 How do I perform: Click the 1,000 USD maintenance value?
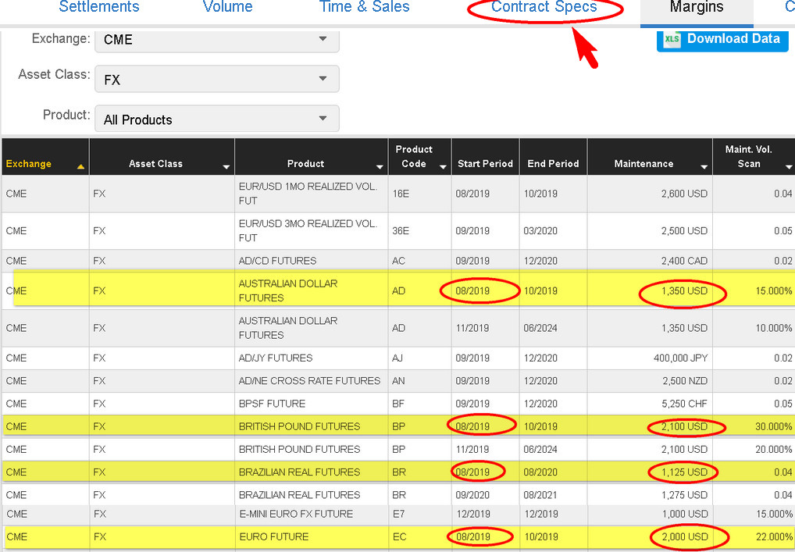pos(684,514)
